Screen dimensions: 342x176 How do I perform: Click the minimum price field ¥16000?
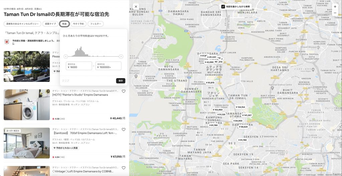[x=79, y=66]
